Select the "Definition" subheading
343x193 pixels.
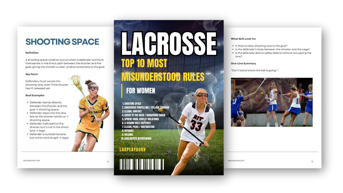coord(32,53)
